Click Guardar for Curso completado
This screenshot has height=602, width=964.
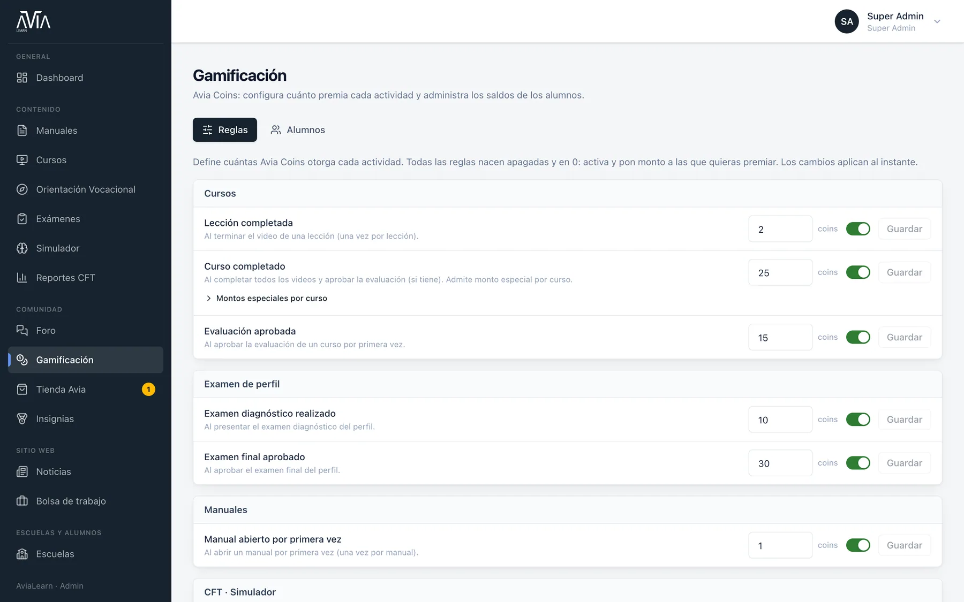pyautogui.click(x=905, y=272)
